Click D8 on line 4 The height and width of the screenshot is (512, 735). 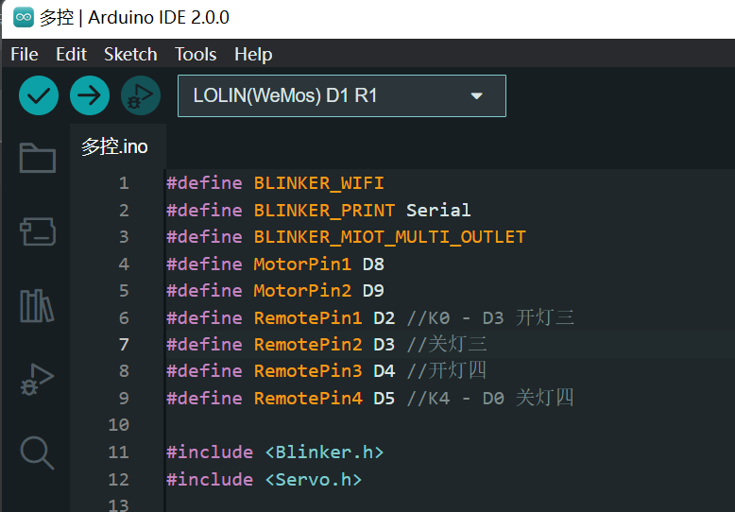[x=373, y=264]
